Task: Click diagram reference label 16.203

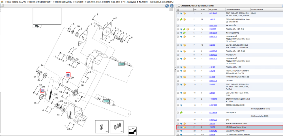Action: tap(82, 120)
